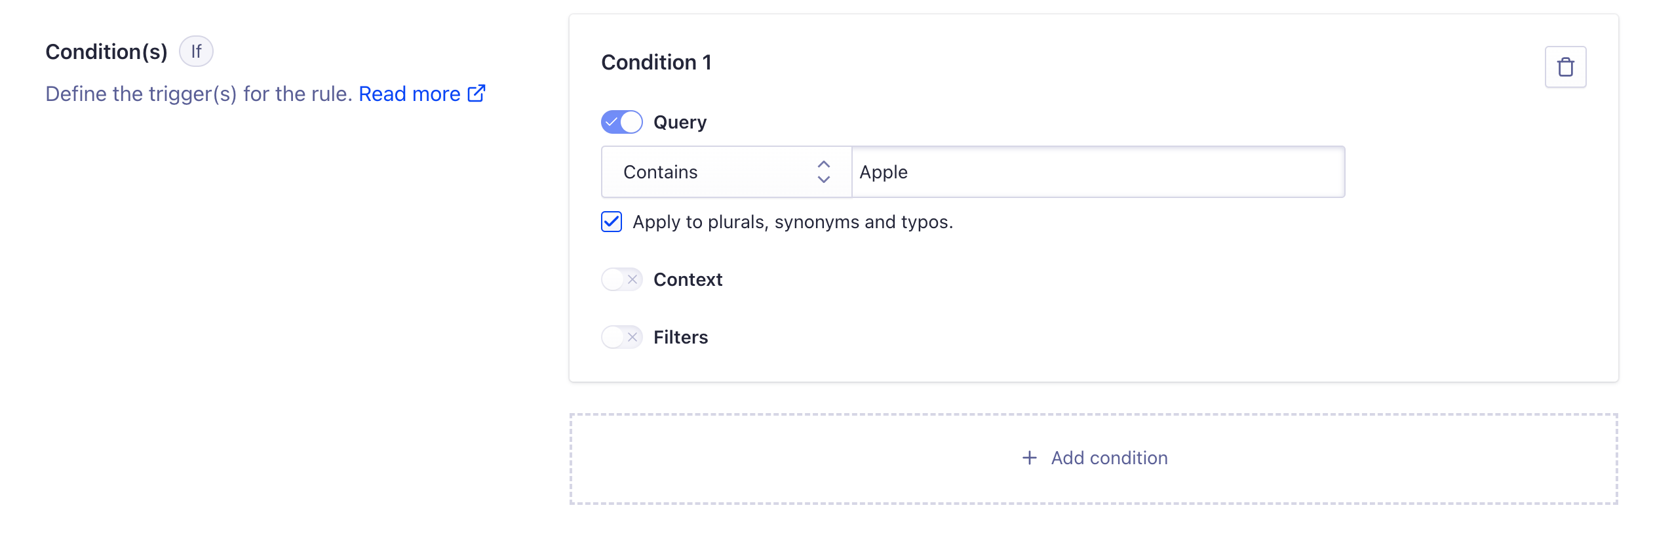The image size is (1653, 556).
Task: Click the external link icon beside Read more
Action: (x=476, y=93)
